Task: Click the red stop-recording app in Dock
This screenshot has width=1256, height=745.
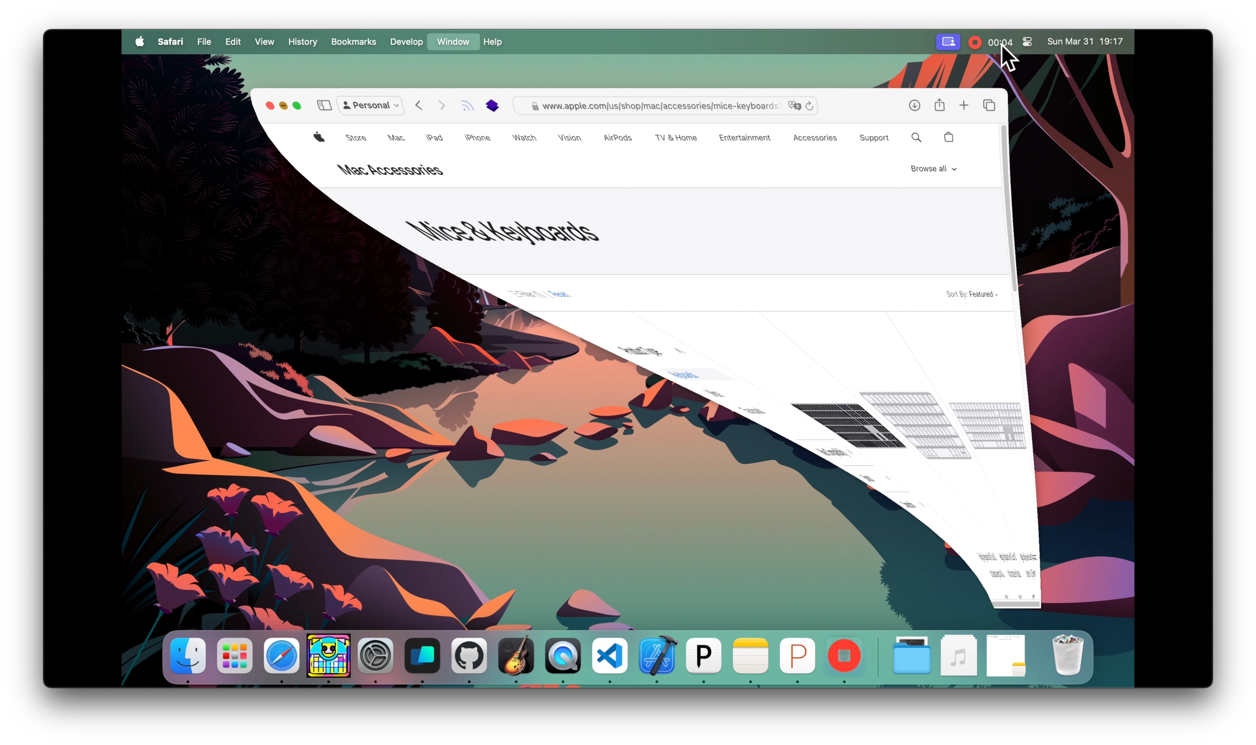Action: click(844, 655)
